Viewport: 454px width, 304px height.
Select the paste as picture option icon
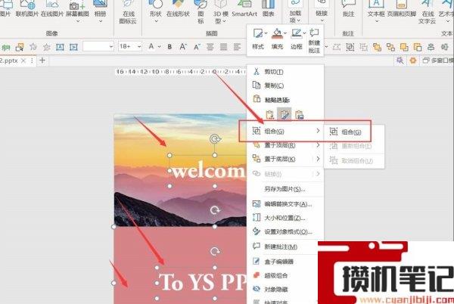click(300, 114)
